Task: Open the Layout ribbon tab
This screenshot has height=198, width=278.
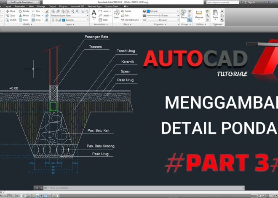Action: [x=8, y=6]
